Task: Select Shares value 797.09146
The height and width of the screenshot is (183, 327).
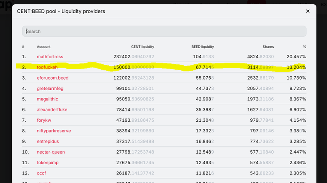Action: (x=262, y=131)
